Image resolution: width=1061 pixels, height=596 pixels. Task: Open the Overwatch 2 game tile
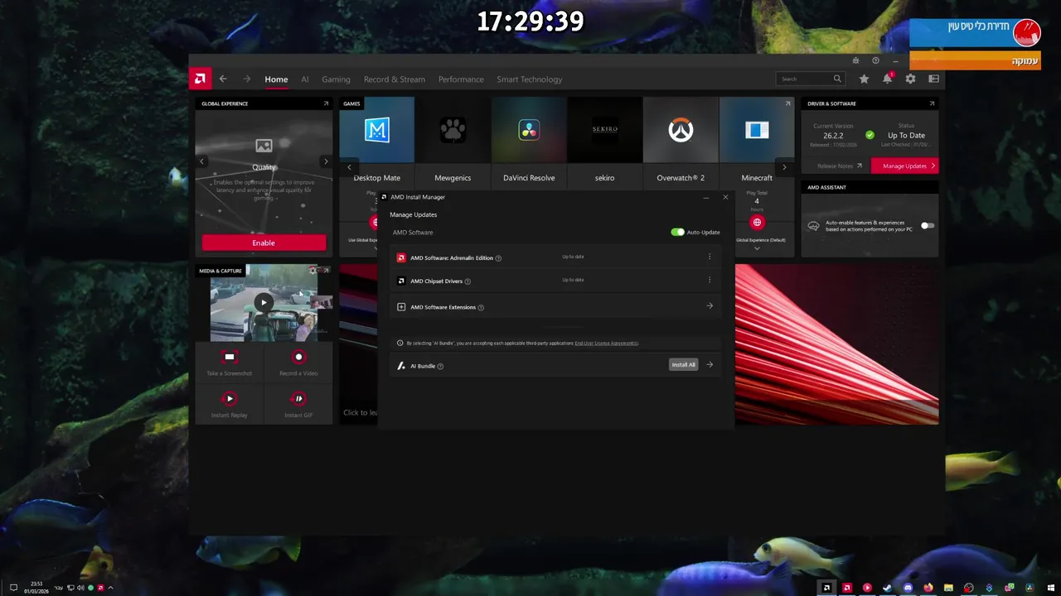point(681,130)
